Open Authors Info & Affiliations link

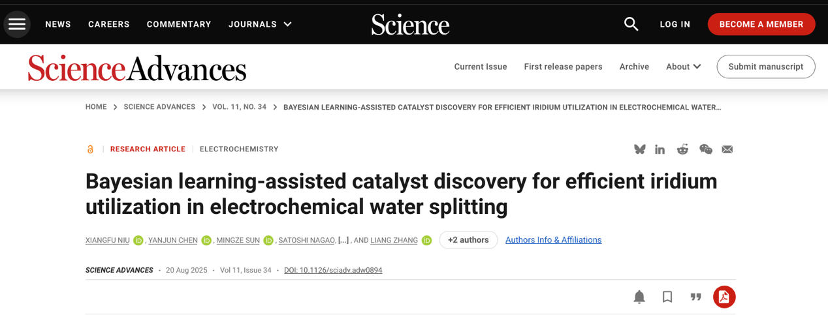[553, 240]
